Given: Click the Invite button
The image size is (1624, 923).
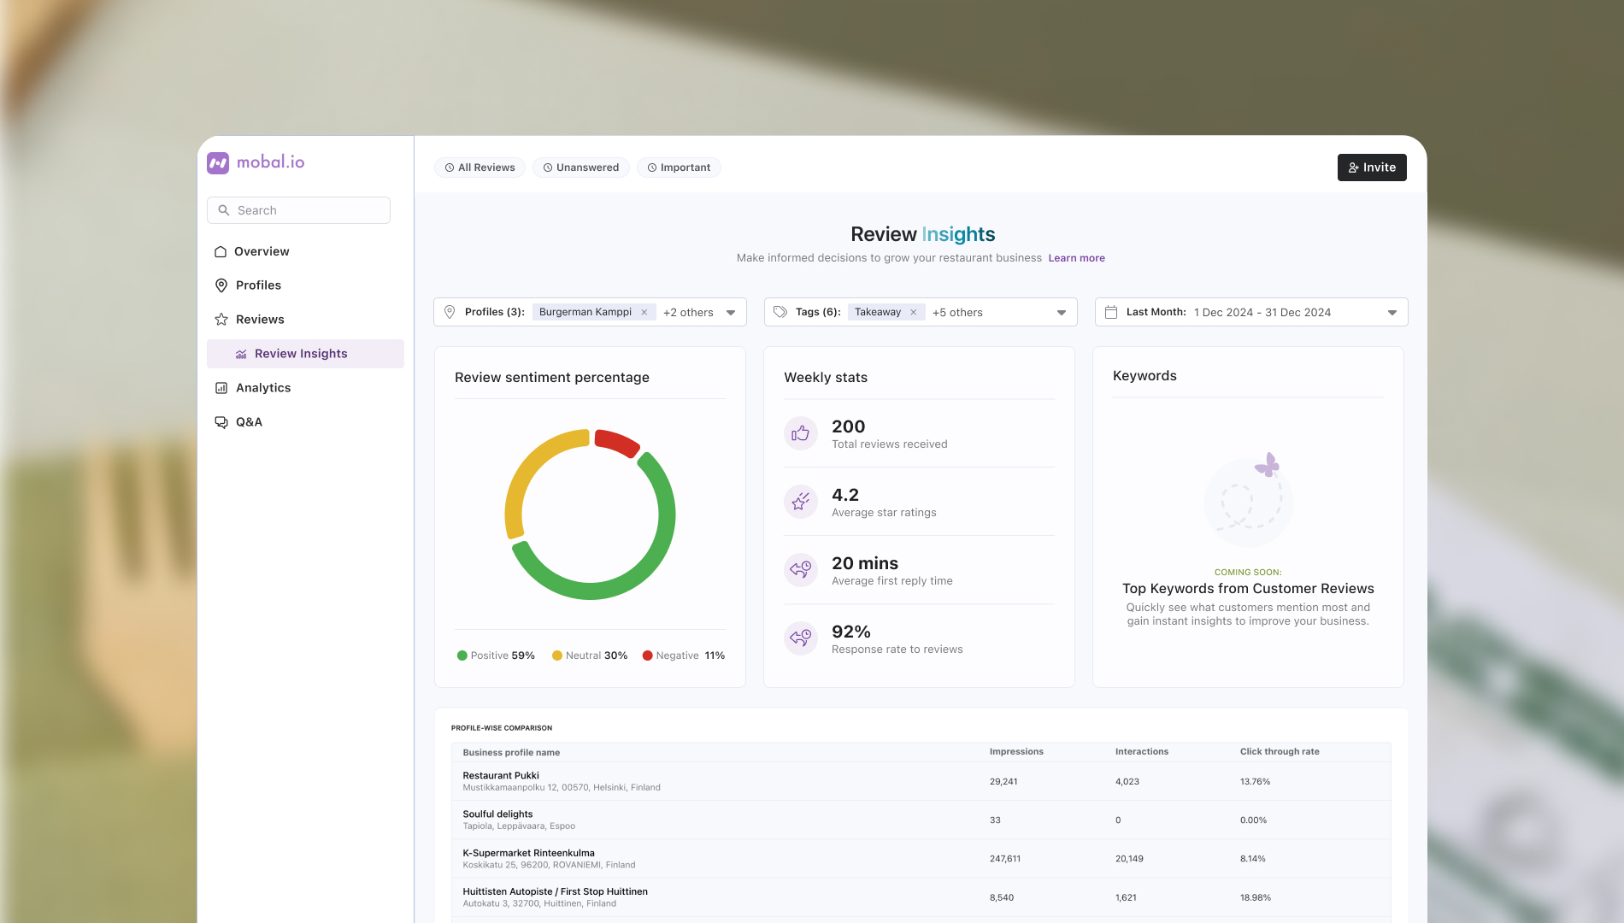Looking at the screenshot, I should [1372, 168].
